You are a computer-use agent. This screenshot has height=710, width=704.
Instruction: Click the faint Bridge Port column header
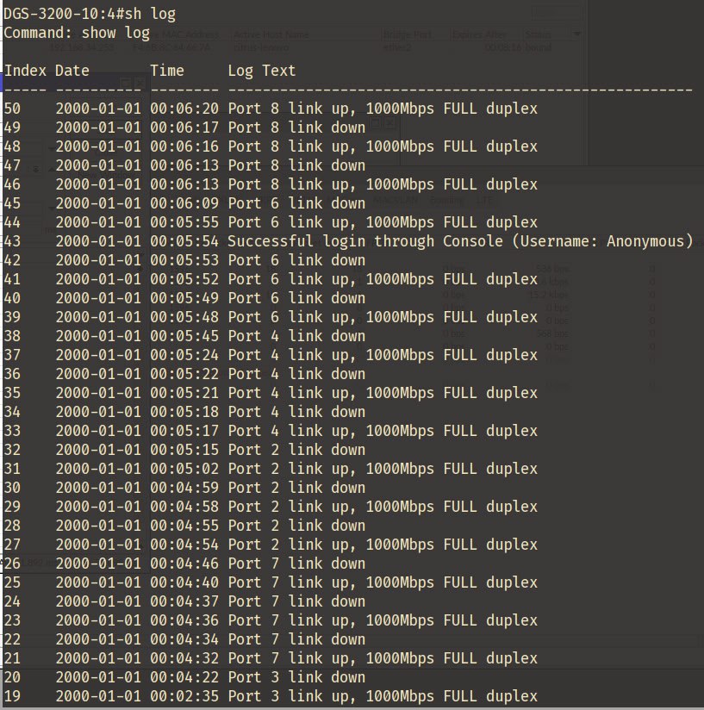tap(408, 34)
